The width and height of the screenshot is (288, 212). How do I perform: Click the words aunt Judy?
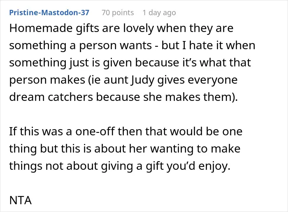click(x=129, y=80)
